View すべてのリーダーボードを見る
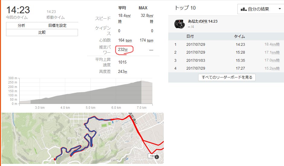 tap(227, 77)
